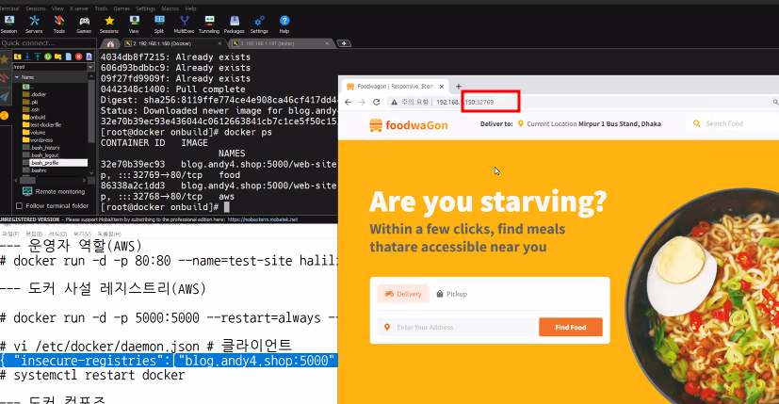Select the Pickup option
Image resolution: width=779 pixels, height=404 pixels.
(x=451, y=294)
